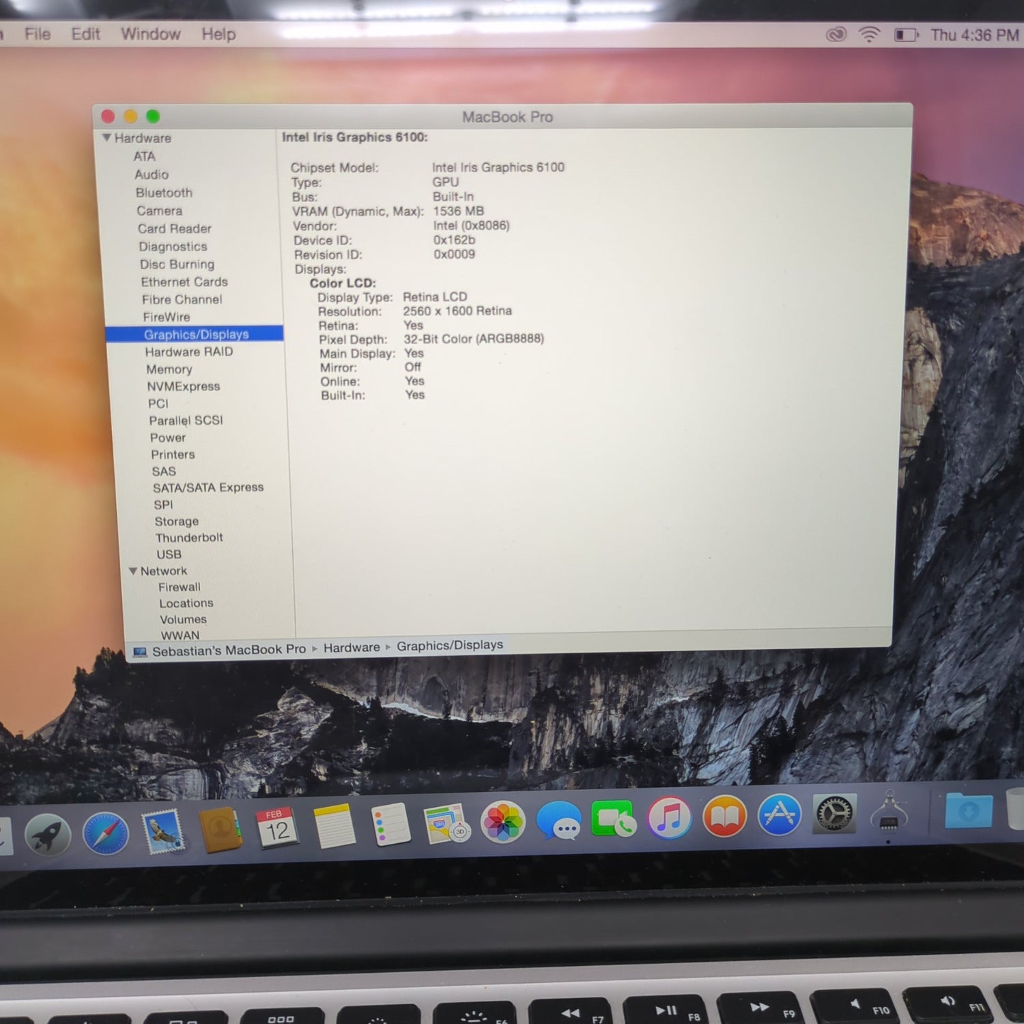Select Bluetooth in the sidebar
Viewport: 1024px width, 1024px height.
point(164,193)
